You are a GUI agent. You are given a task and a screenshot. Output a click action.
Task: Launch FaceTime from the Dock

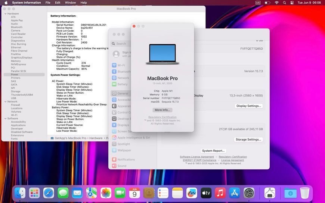(120, 193)
